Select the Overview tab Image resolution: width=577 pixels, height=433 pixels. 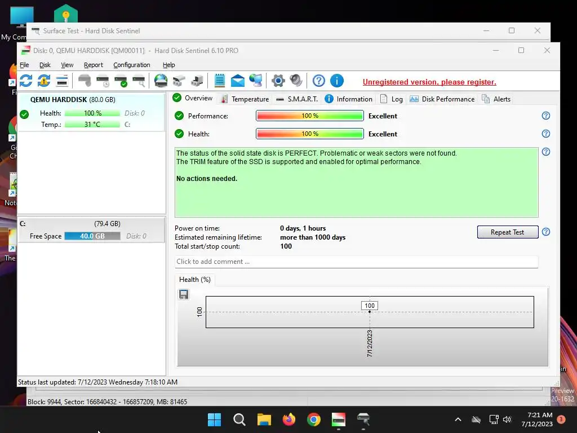click(193, 98)
